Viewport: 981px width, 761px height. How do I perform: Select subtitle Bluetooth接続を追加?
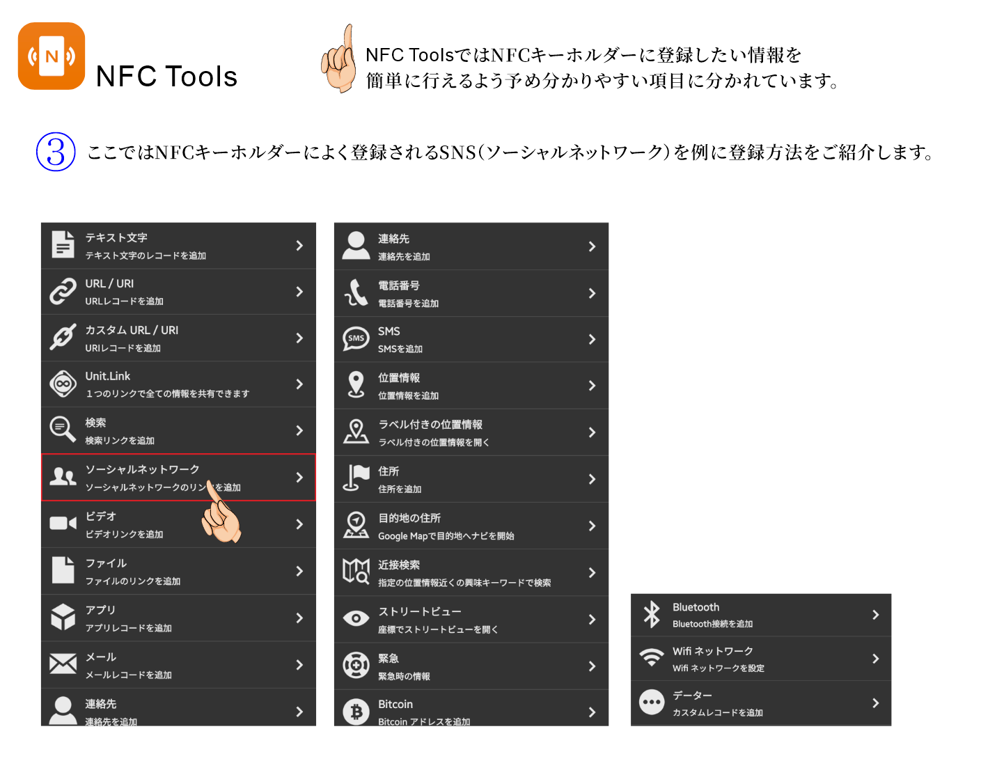[712, 624]
